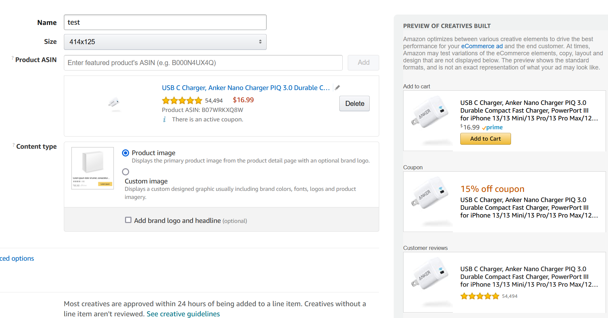Open the See creative guidelines link
608x318 pixels.
183,314
